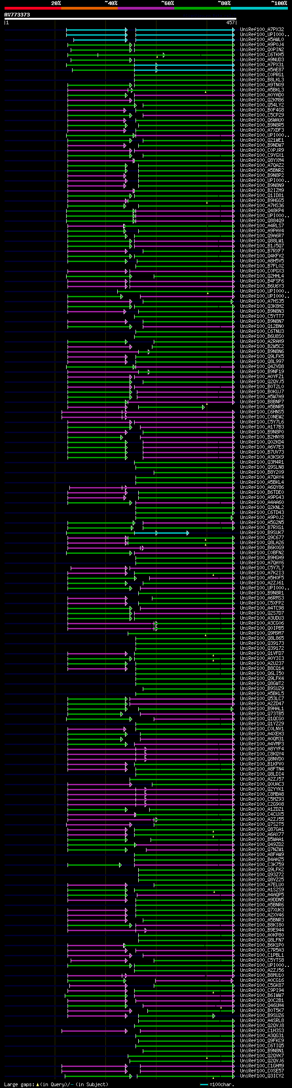Open hit UniRef100_A5AWL0
The height and width of the screenshot is (1088, 292).
262,39
